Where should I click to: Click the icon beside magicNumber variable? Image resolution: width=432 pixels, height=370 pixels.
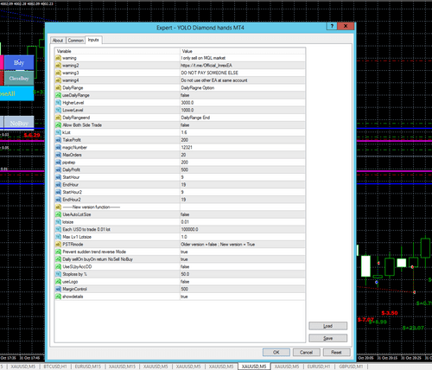tap(59, 148)
